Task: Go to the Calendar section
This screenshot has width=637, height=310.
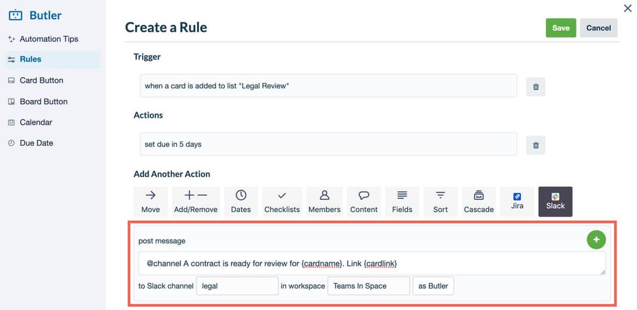Action: (36, 122)
